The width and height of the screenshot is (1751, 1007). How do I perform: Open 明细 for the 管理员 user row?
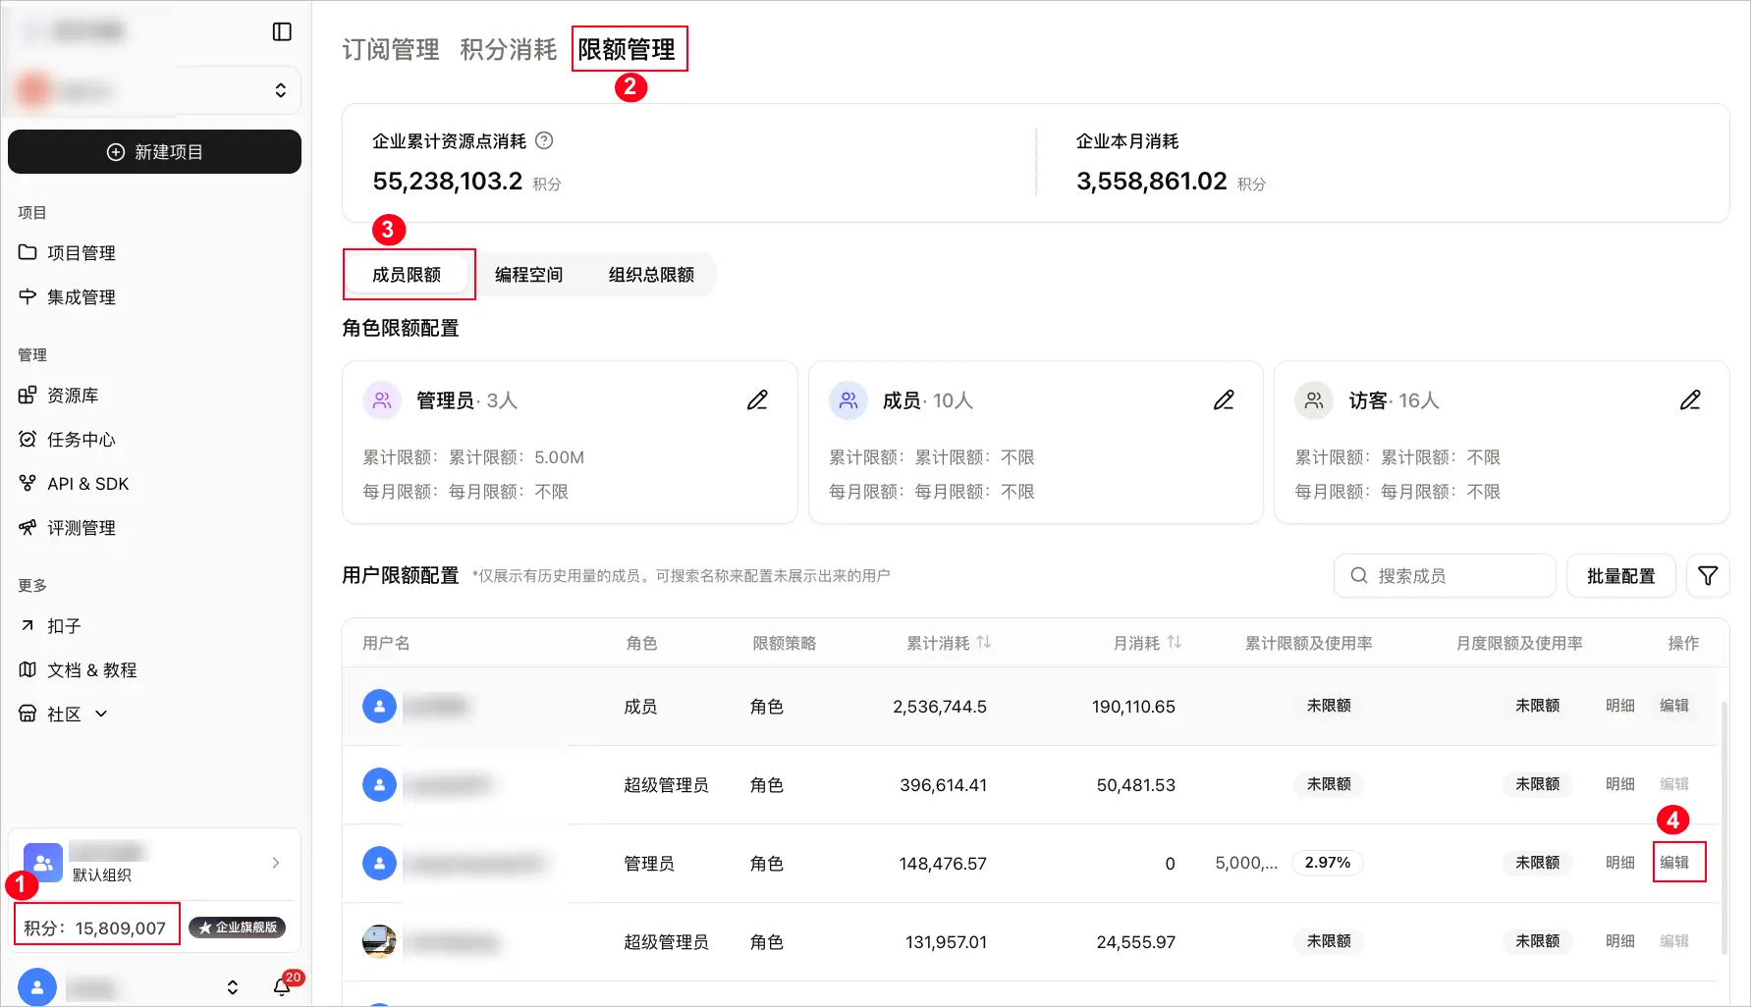pos(1620,863)
